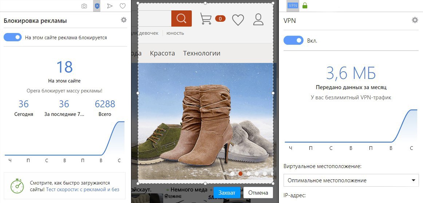This screenshot has height=203, width=423.
Task: Click the ad blocker shield icon
Action: (98, 6)
